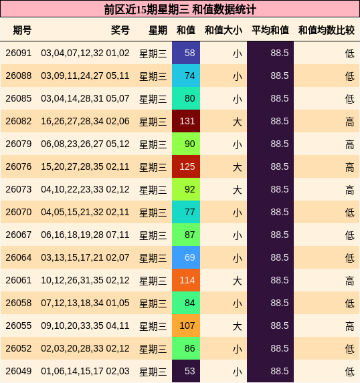Click issue number 26070

(x=19, y=212)
